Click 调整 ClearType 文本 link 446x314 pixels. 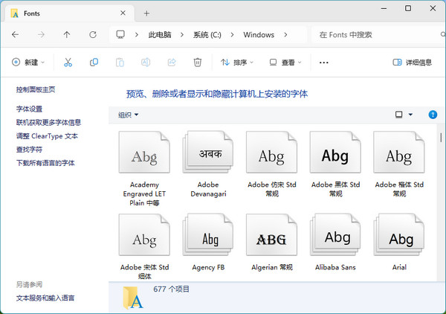(47, 136)
